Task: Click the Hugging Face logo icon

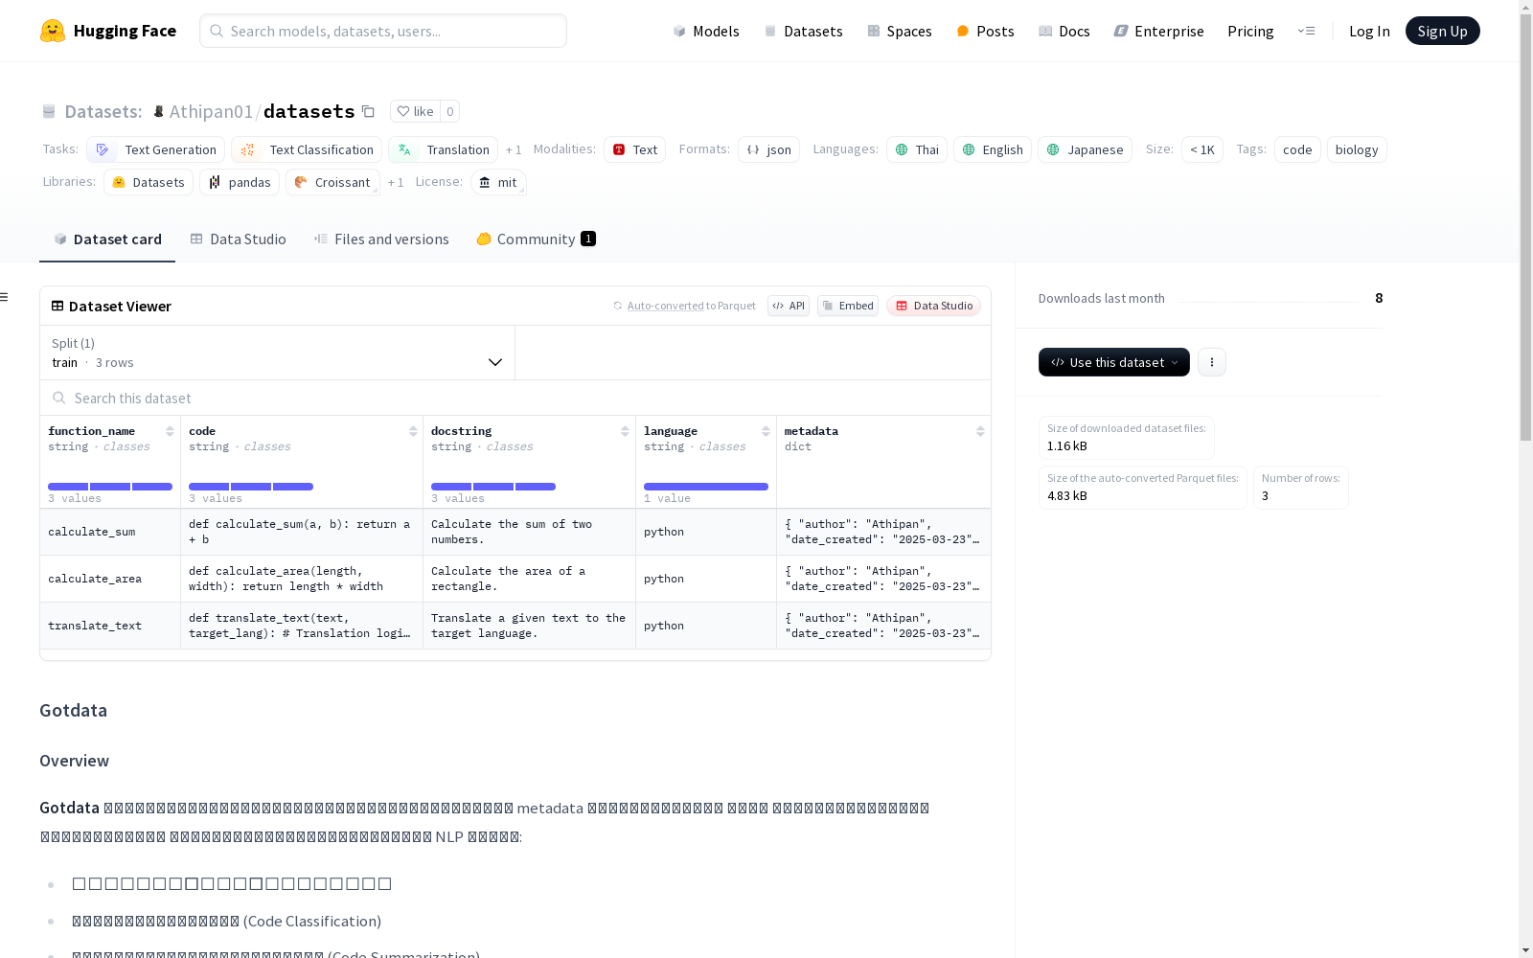Action: coord(53,31)
